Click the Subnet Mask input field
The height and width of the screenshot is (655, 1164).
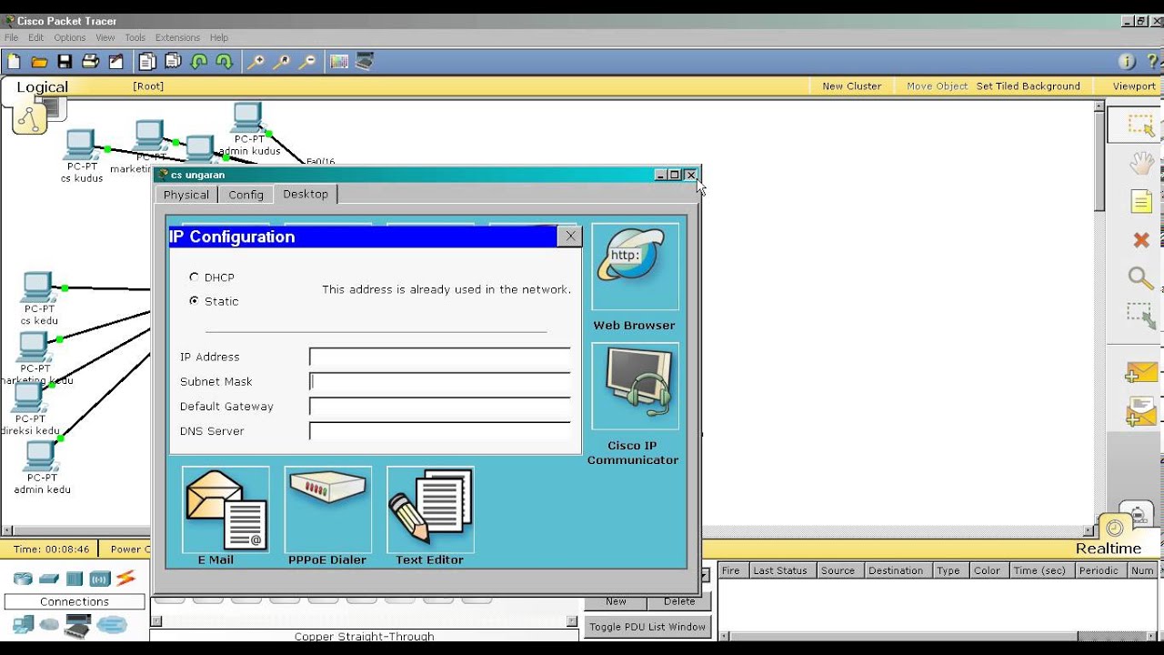439,381
